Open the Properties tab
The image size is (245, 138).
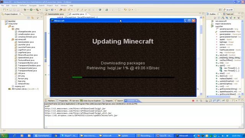(x=62, y=100)
